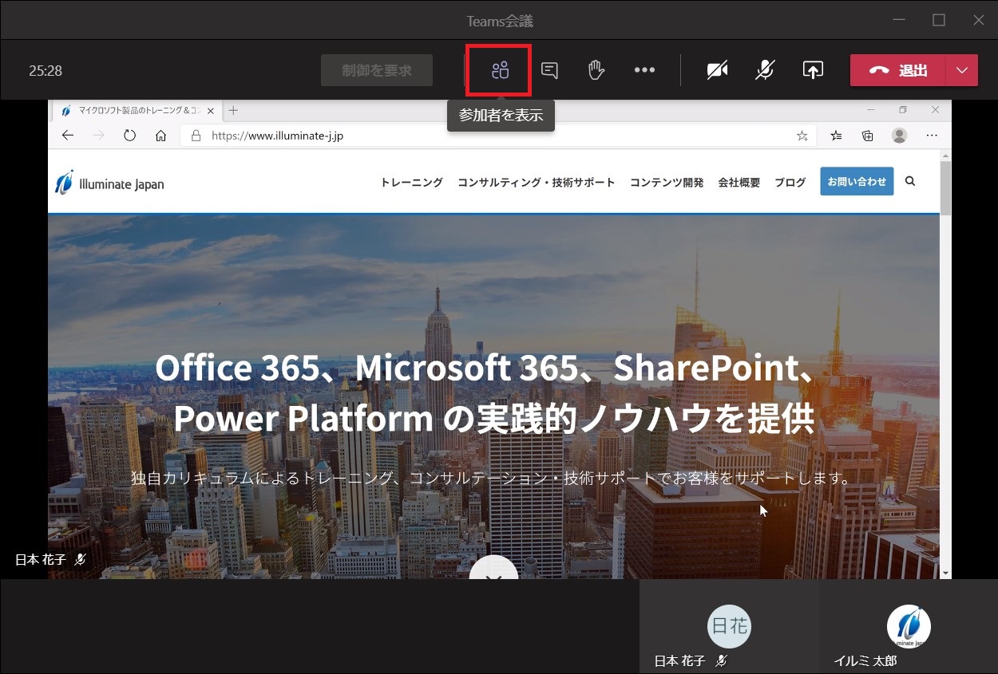Refresh the shared browser page
Screen dimensions: 998x674
130,136
